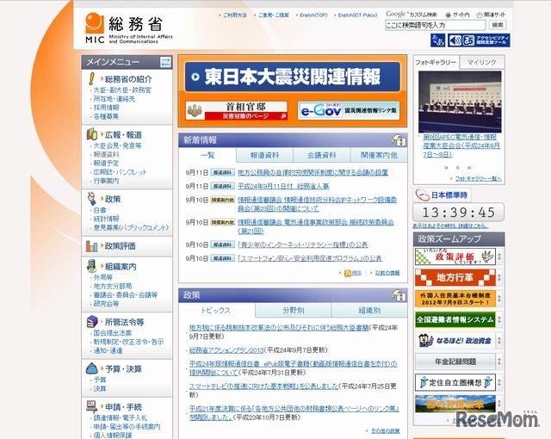The image size is (551, 439).
Task: Click the APEC meeting gallery photo
Action: tap(460, 102)
